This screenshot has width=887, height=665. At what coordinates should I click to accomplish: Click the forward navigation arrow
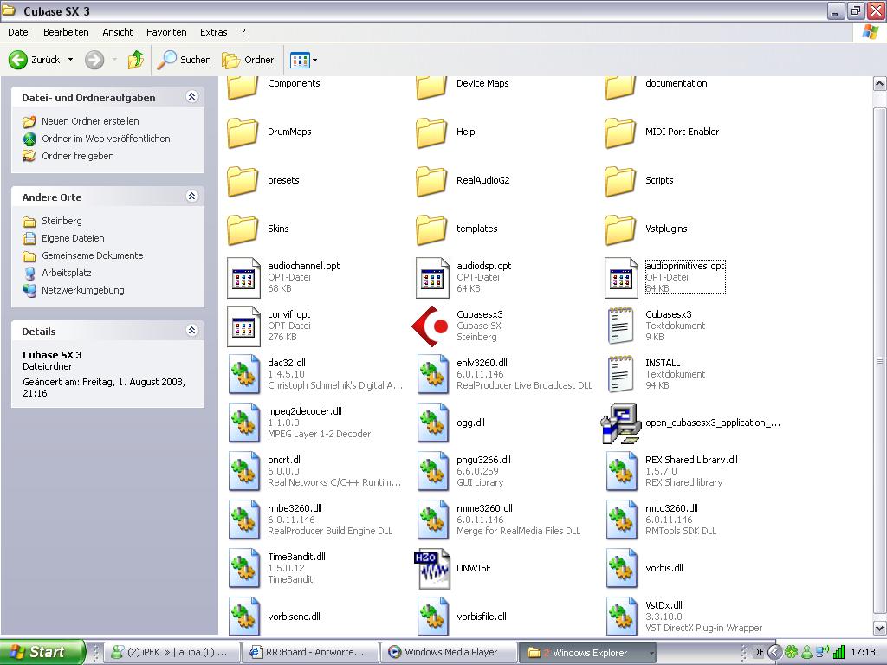point(94,60)
